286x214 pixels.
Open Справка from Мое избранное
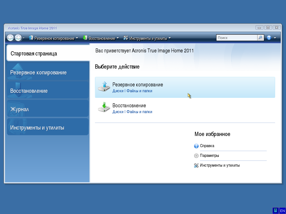(x=207, y=146)
